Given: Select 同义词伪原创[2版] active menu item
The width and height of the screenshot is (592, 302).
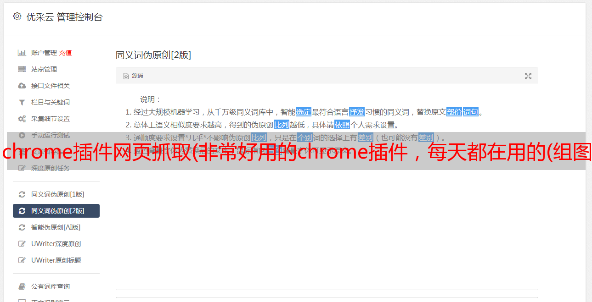Looking at the screenshot, I should (56, 211).
